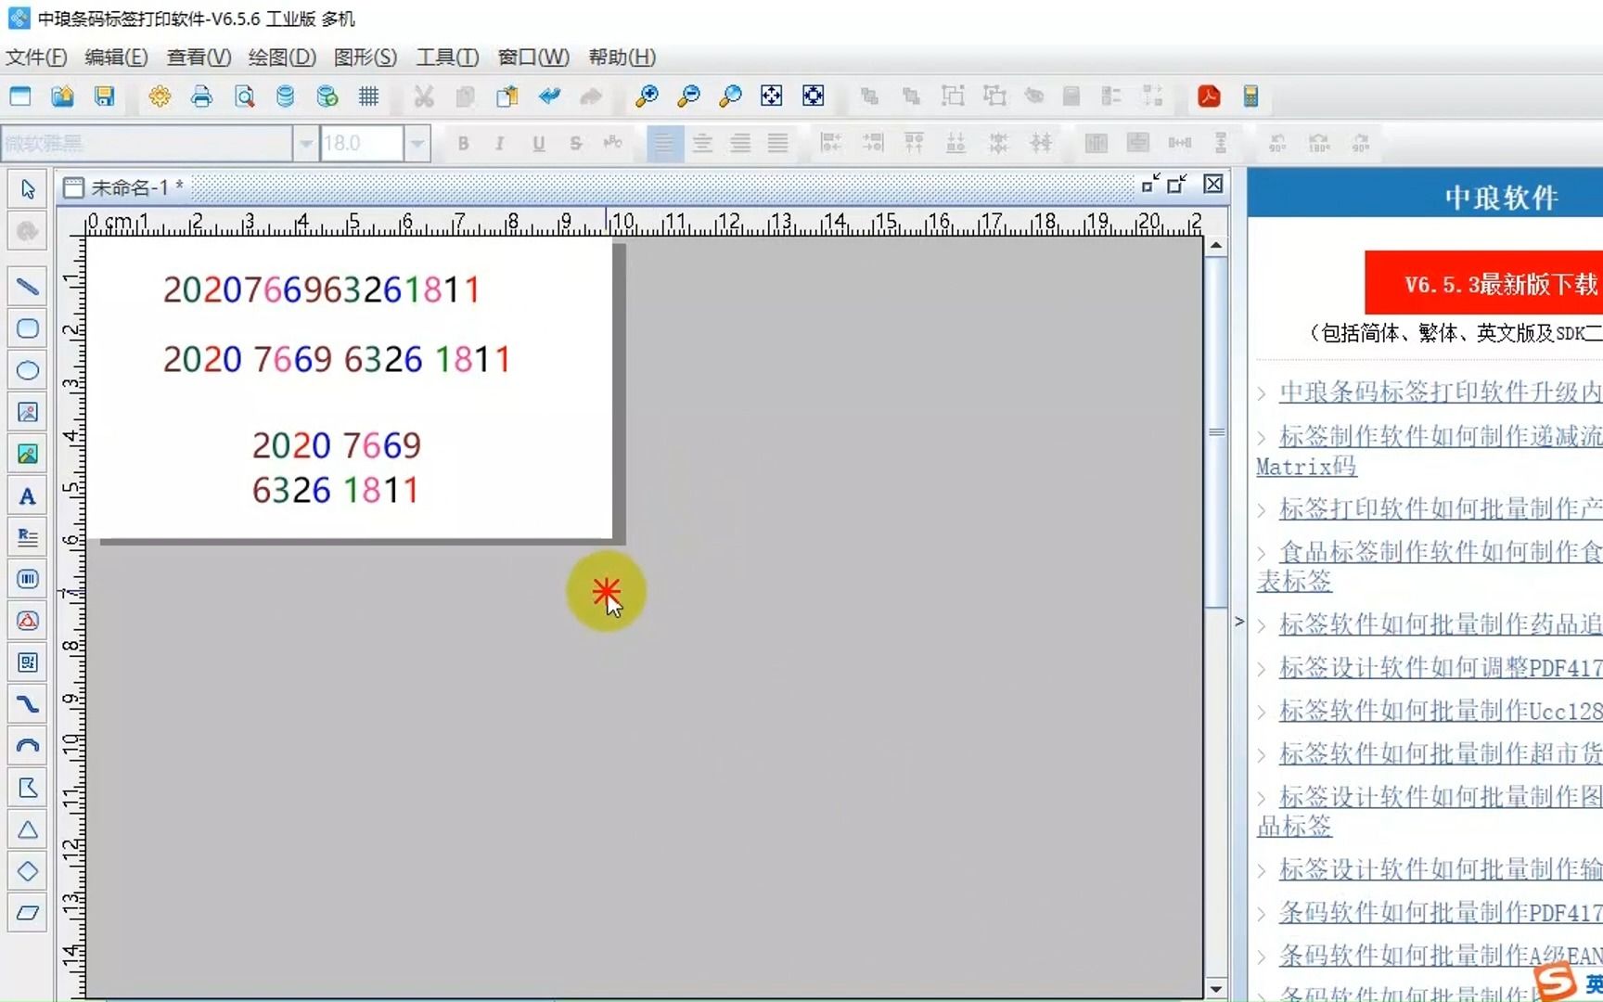
Task: Open print preview magnifier-page icon
Action: [244, 96]
